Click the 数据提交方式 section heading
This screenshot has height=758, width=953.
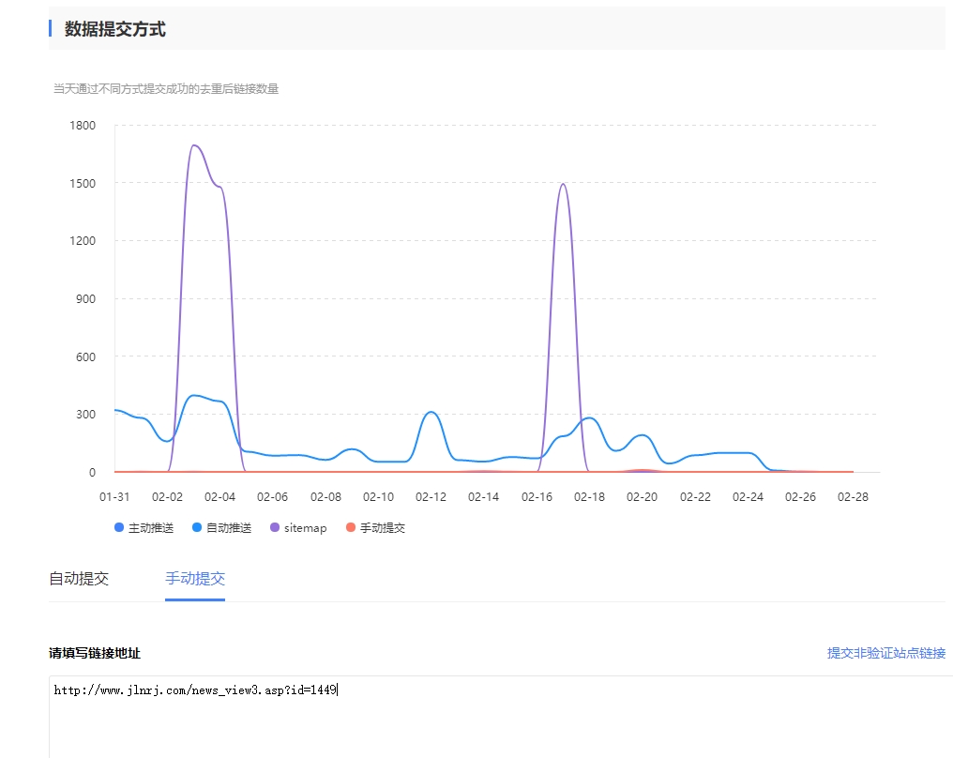pyautogui.click(x=114, y=29)
